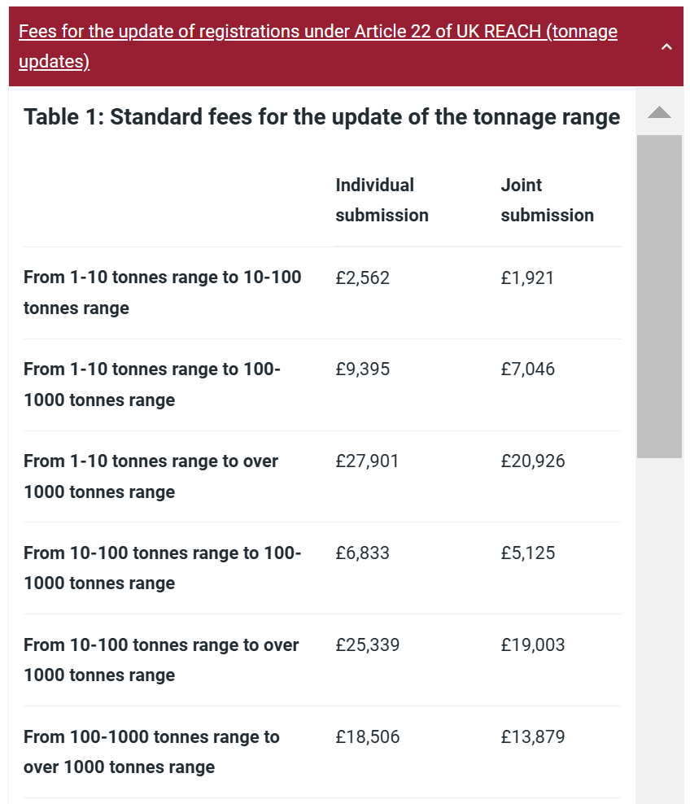Select the Joint submission column header
690x804 pixels.
[x=547, y=200]
